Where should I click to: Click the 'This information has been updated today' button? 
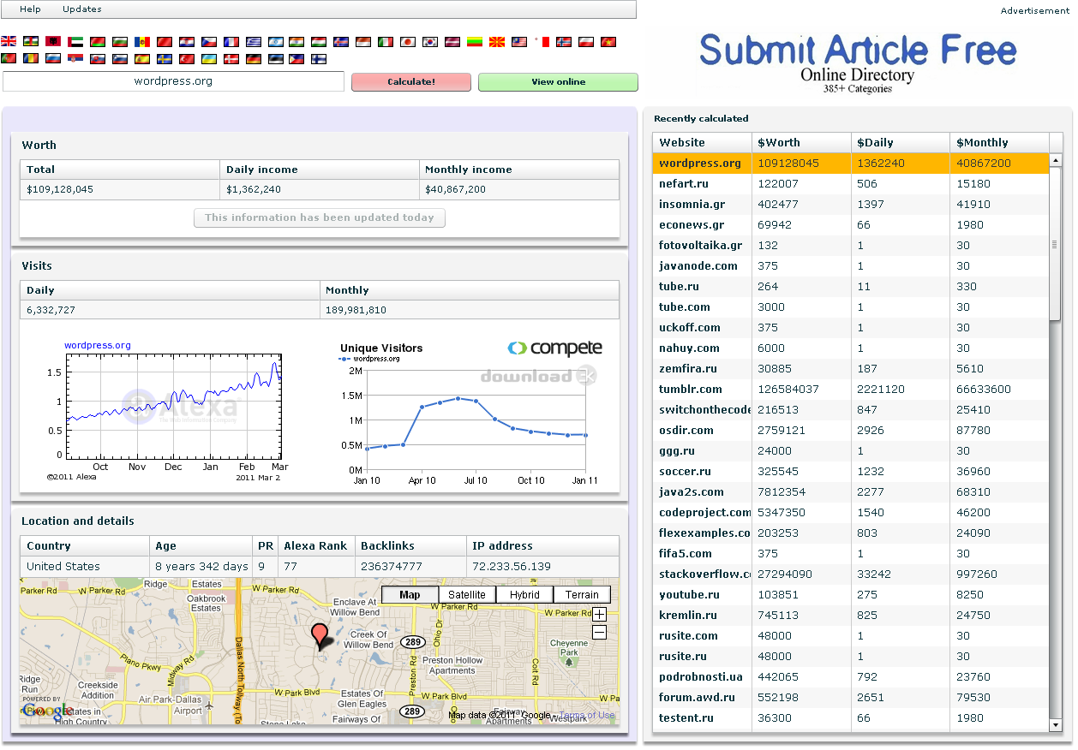[x=320, y=217]
